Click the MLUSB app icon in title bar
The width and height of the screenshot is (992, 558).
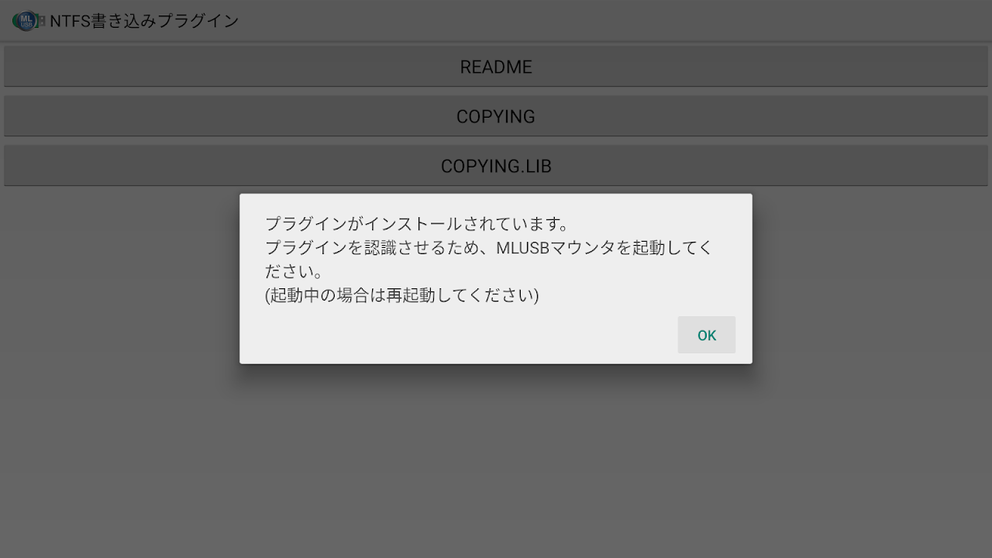(x=26, y=21)
